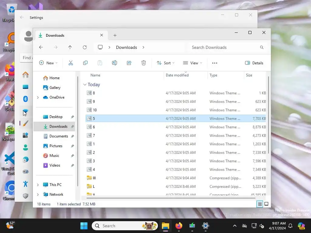Open Bluetooth section in Settings sidebar
Viewport: 311px width, 233px height.
(26, 99)
